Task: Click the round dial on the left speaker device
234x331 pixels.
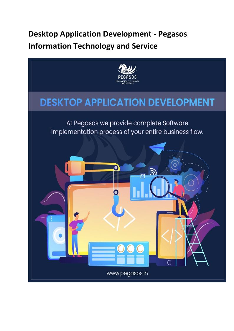Action: click(60, 236)
